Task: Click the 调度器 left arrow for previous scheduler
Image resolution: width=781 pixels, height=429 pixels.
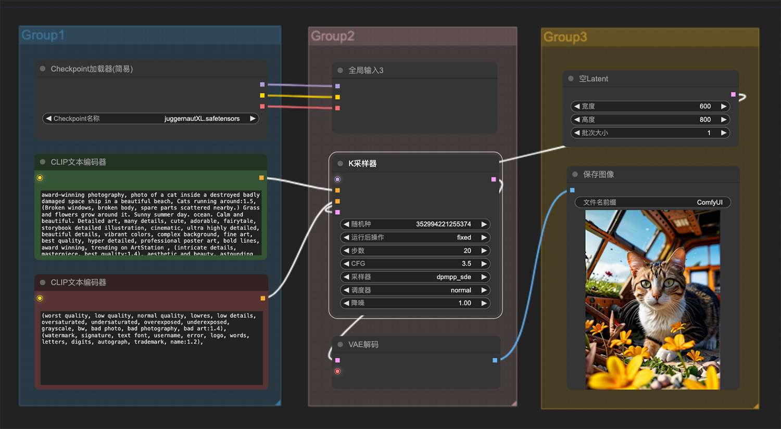Action: pos(346,290)
